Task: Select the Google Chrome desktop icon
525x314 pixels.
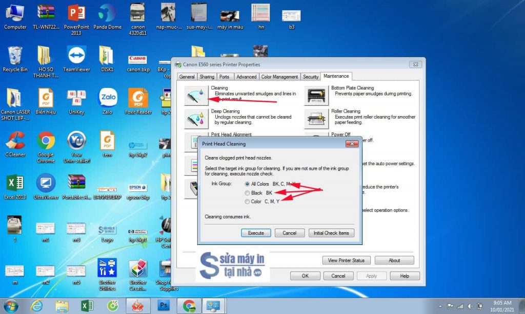Action: tap(46, 147)
